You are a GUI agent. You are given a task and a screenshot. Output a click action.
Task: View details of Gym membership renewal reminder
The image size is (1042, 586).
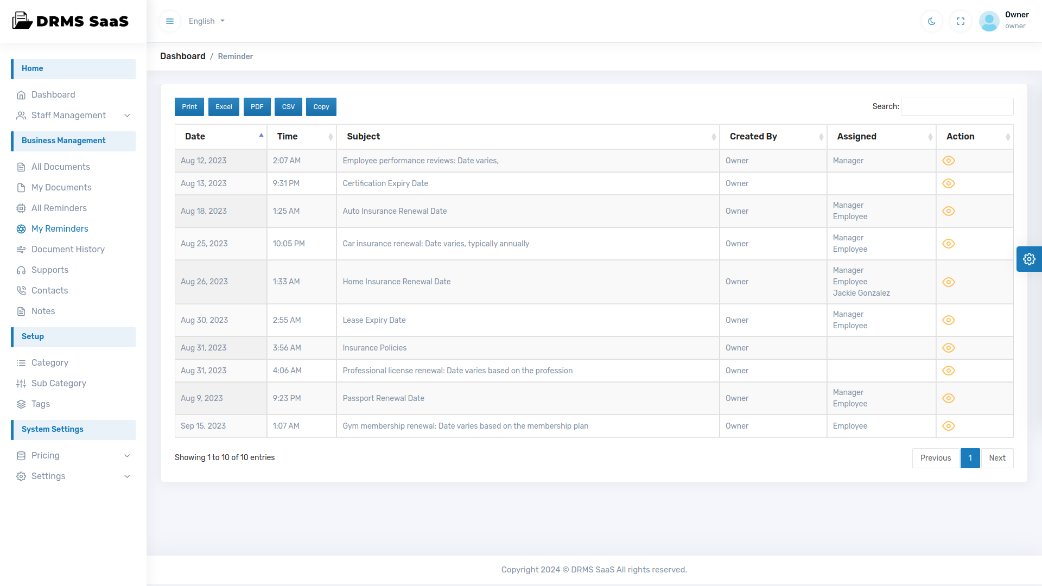[949, 426]
